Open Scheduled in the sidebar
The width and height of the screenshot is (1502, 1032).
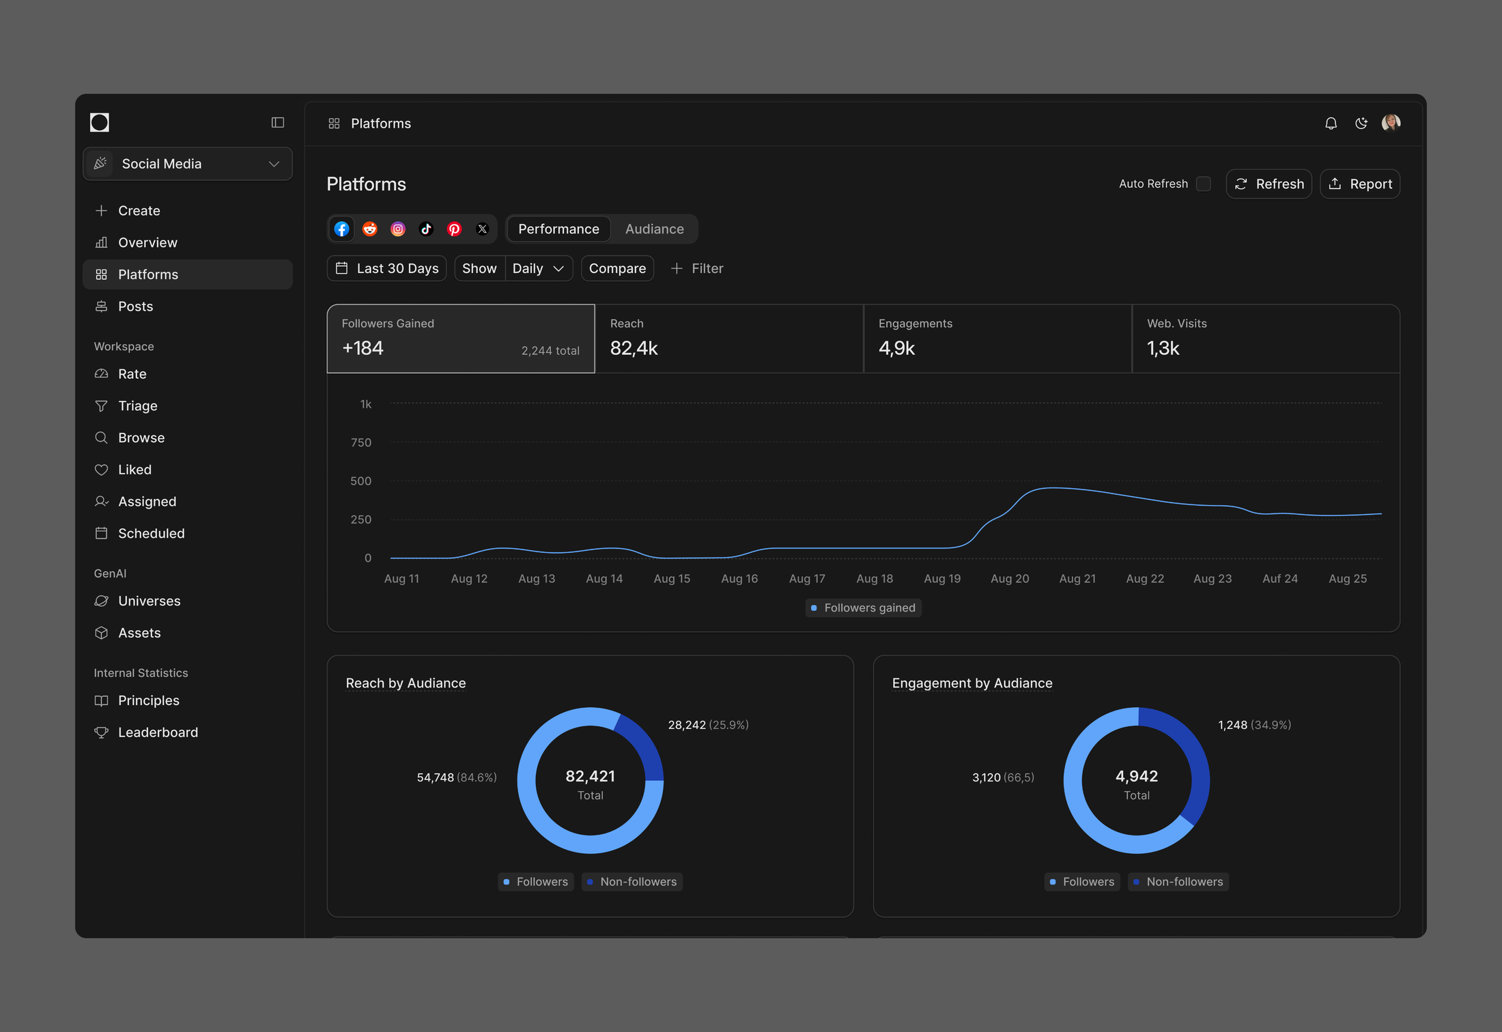pyautogui.click(x=188, y=534)
